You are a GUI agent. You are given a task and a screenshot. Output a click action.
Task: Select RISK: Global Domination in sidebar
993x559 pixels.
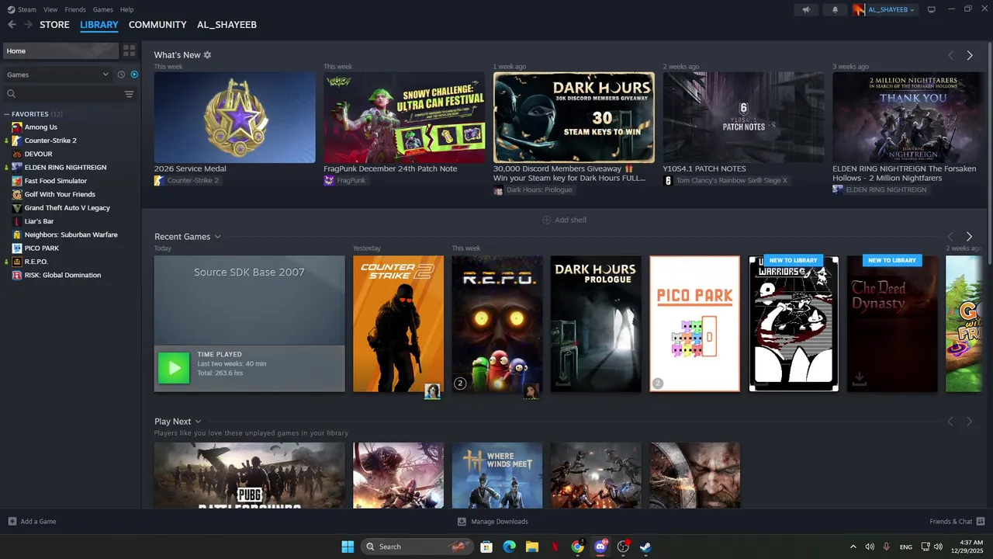63,275
